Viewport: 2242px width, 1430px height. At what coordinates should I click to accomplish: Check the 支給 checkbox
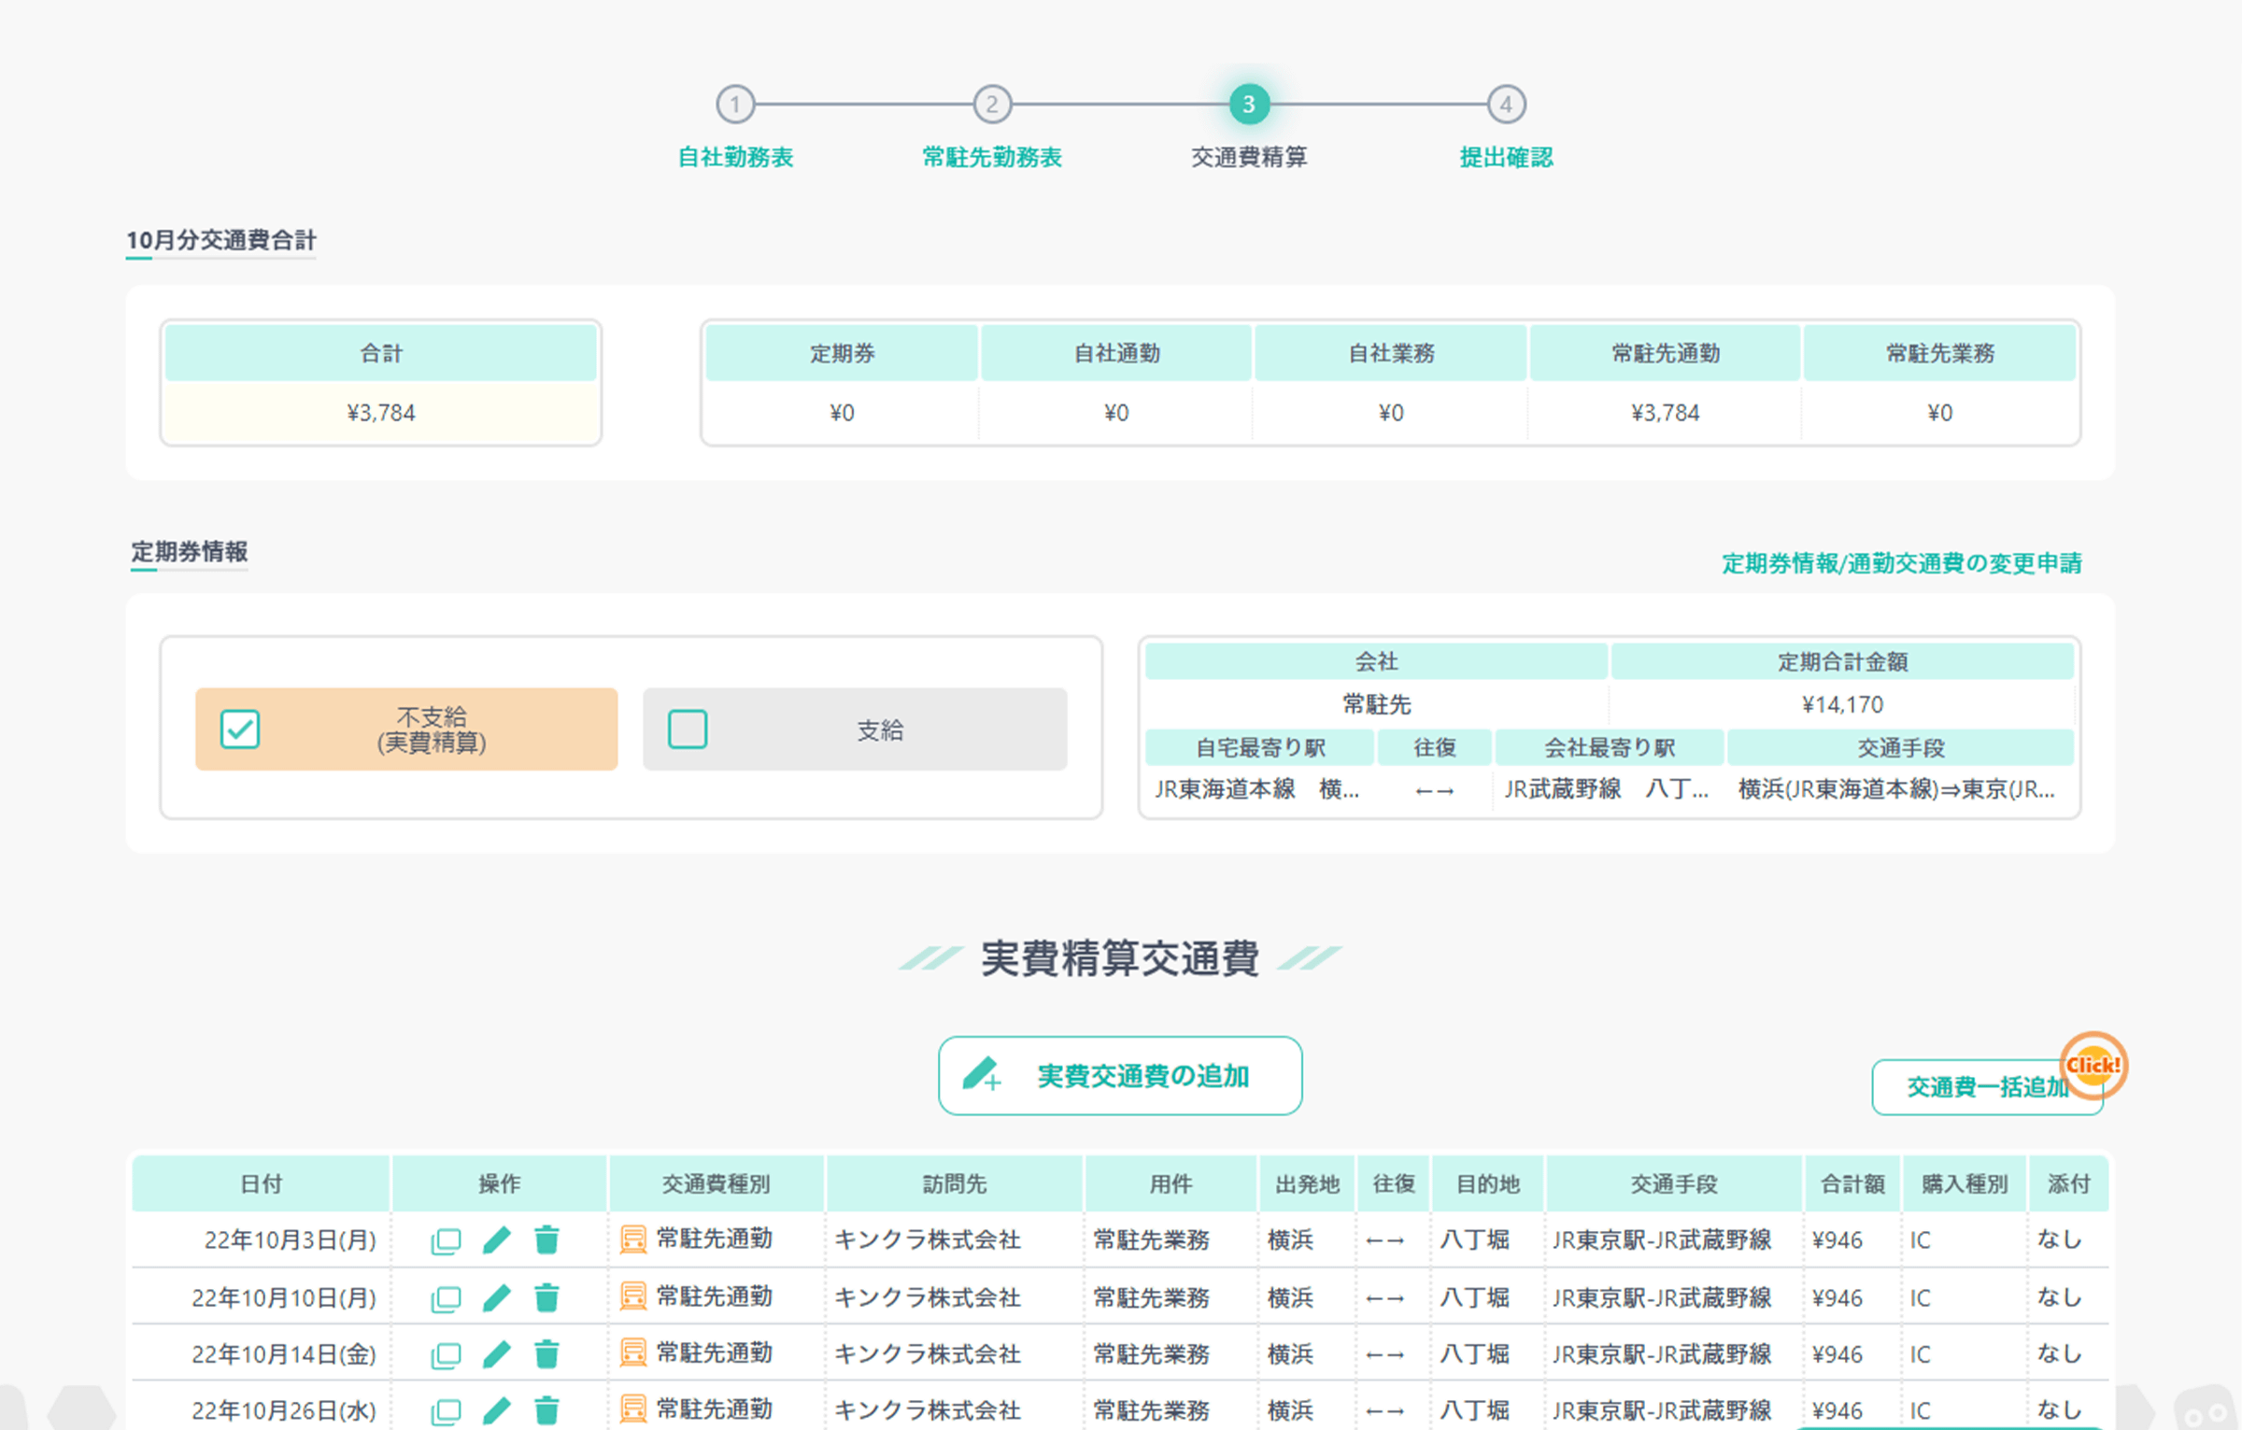[x=688, y=729]
